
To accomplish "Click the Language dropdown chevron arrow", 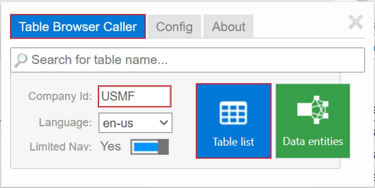I will (x=164, y=123).
